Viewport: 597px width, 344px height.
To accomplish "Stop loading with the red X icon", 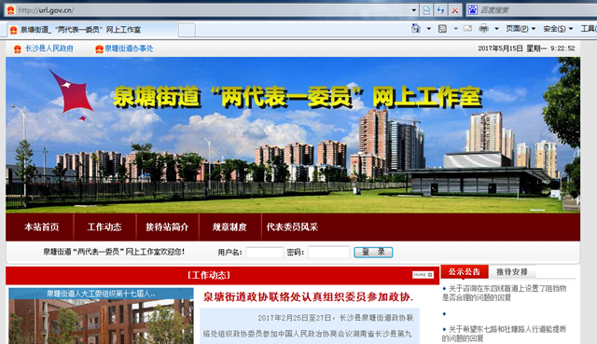I will 454,10.
